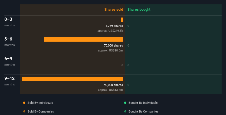Click the 6–9 months row label
The width and height of the screenshot is (226, 115).
10,61
